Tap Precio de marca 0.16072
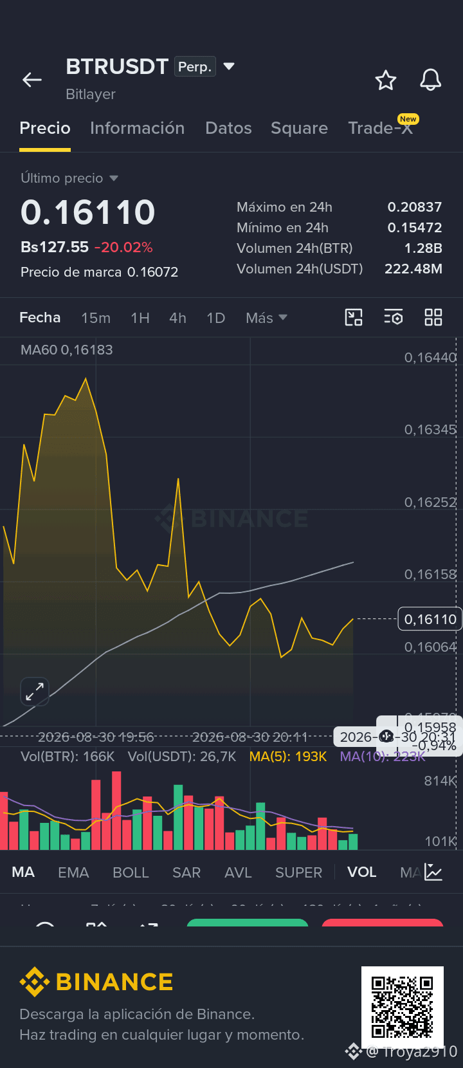 click(100, 272)
